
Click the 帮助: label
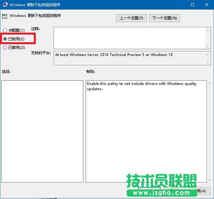tap(90, 71)
